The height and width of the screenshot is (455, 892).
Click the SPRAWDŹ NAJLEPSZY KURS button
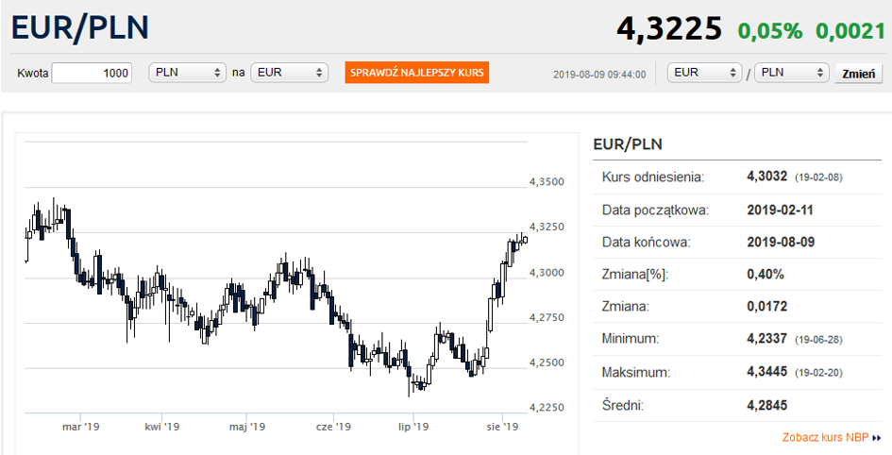(417, 73)
